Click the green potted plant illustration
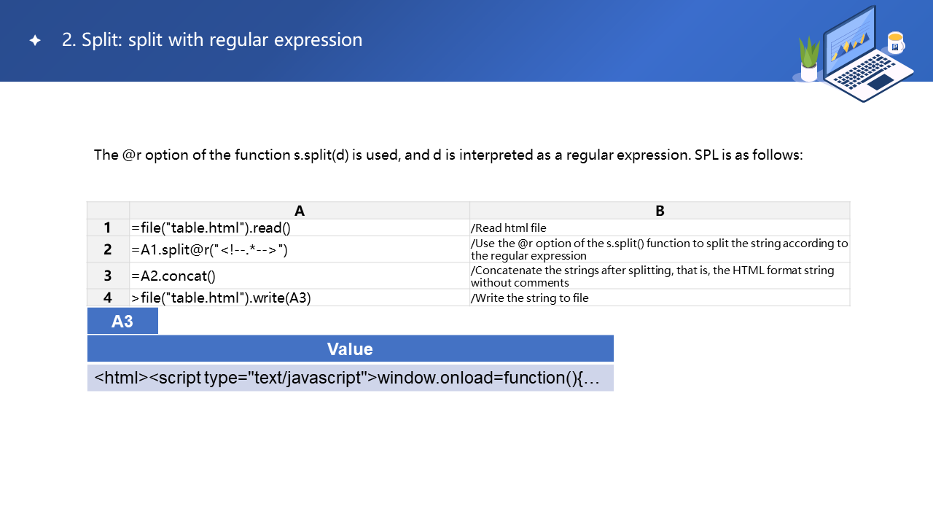 coord(809,58)
